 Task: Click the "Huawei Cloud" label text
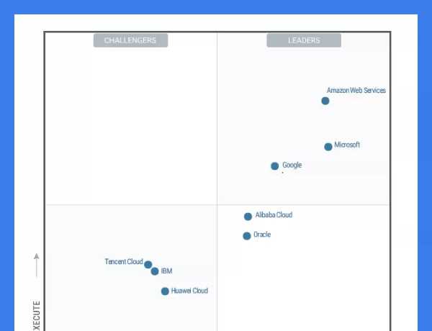[x=189, y=291]
